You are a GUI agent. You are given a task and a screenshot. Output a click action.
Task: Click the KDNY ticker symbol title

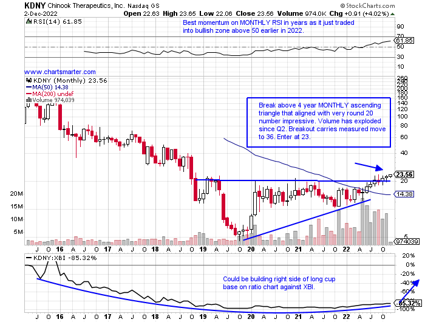click(x=35, y=5)
